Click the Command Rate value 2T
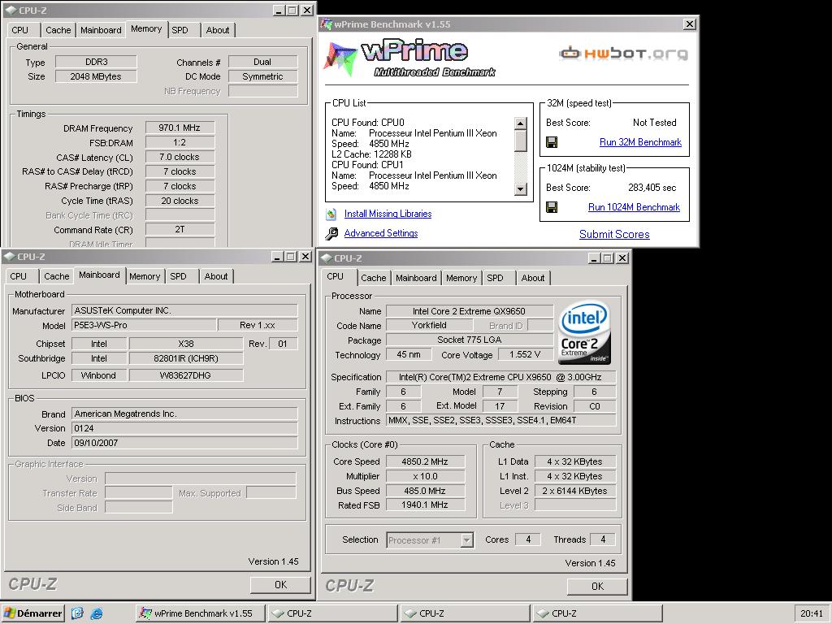832x624 pixels. coord(180,230)
